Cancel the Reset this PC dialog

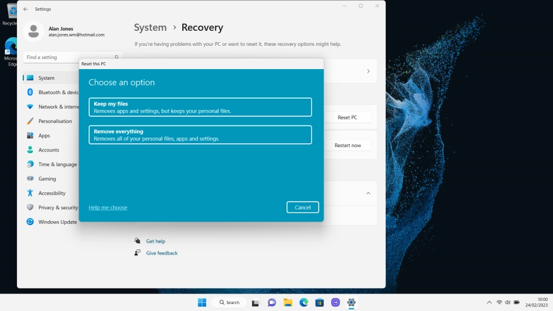(302, 207)
